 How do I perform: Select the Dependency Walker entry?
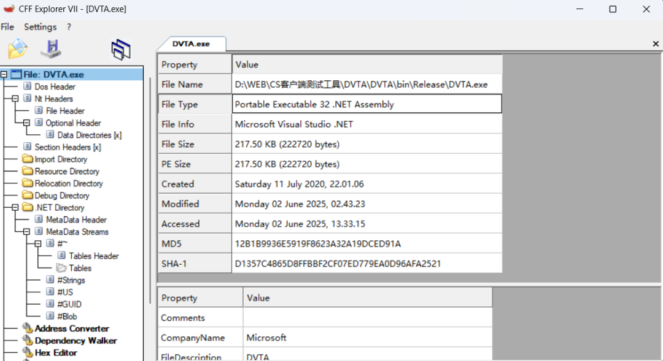click(76, 340)
